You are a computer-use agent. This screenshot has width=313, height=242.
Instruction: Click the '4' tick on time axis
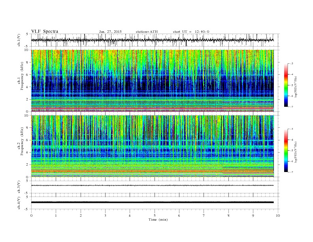pyautogui.click(x=130, y=216)
